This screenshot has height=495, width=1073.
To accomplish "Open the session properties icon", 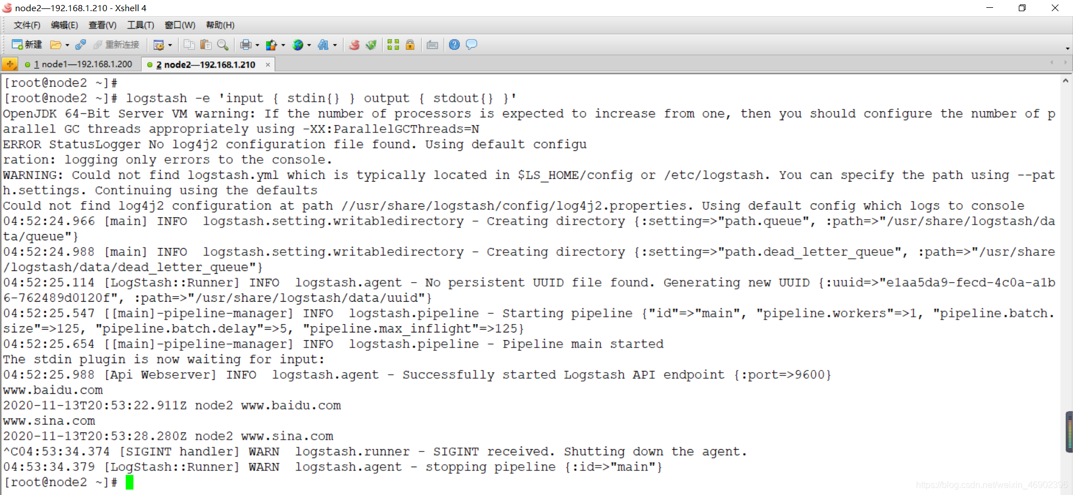I will (159, 45).
